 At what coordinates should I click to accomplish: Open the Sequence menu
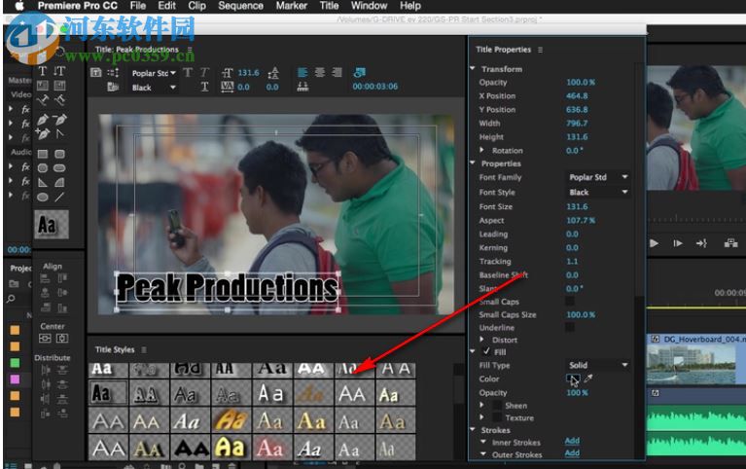(240, 6)
